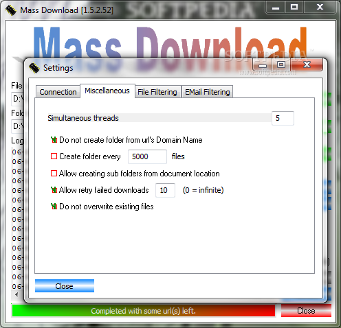Click the log scrollbar left arrow
Image resolution: width=341 pixels, height=328 pixels.
tap(16, 294)
